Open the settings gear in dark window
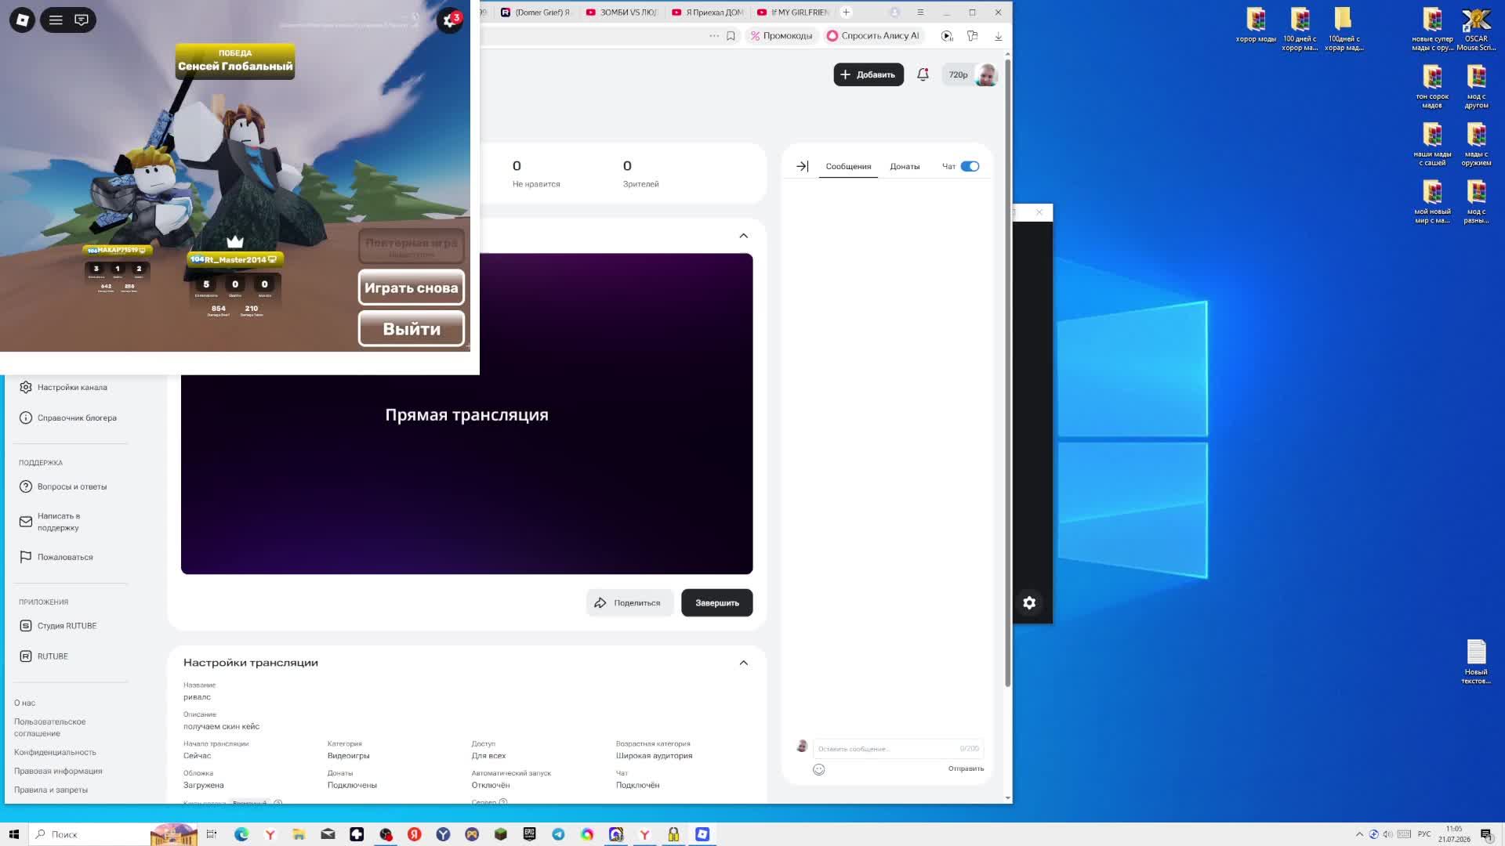Image resolution: width=1505 pixels, height=846 pixels. (1029, 603)
